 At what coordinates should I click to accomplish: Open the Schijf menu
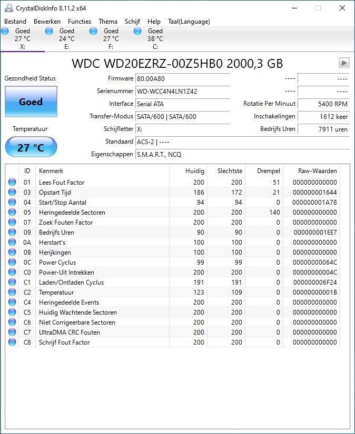132,22
